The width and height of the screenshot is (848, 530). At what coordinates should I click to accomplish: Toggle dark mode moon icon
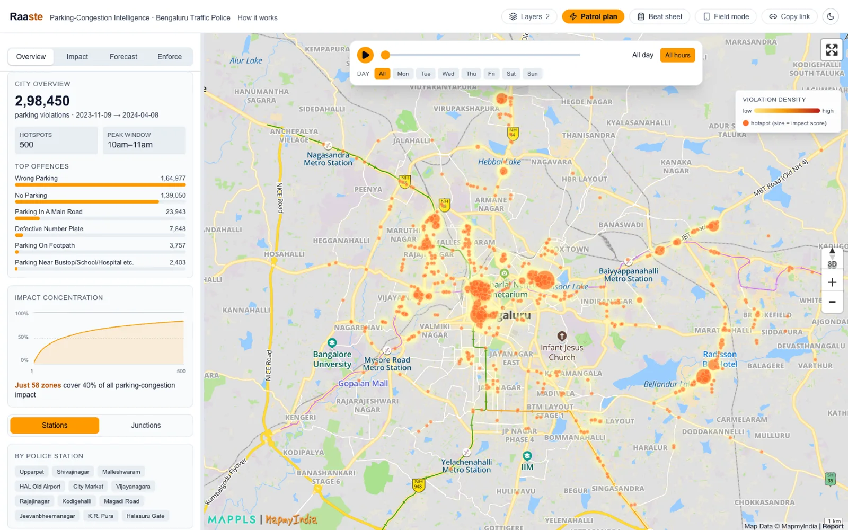click(x=831, y=16)
